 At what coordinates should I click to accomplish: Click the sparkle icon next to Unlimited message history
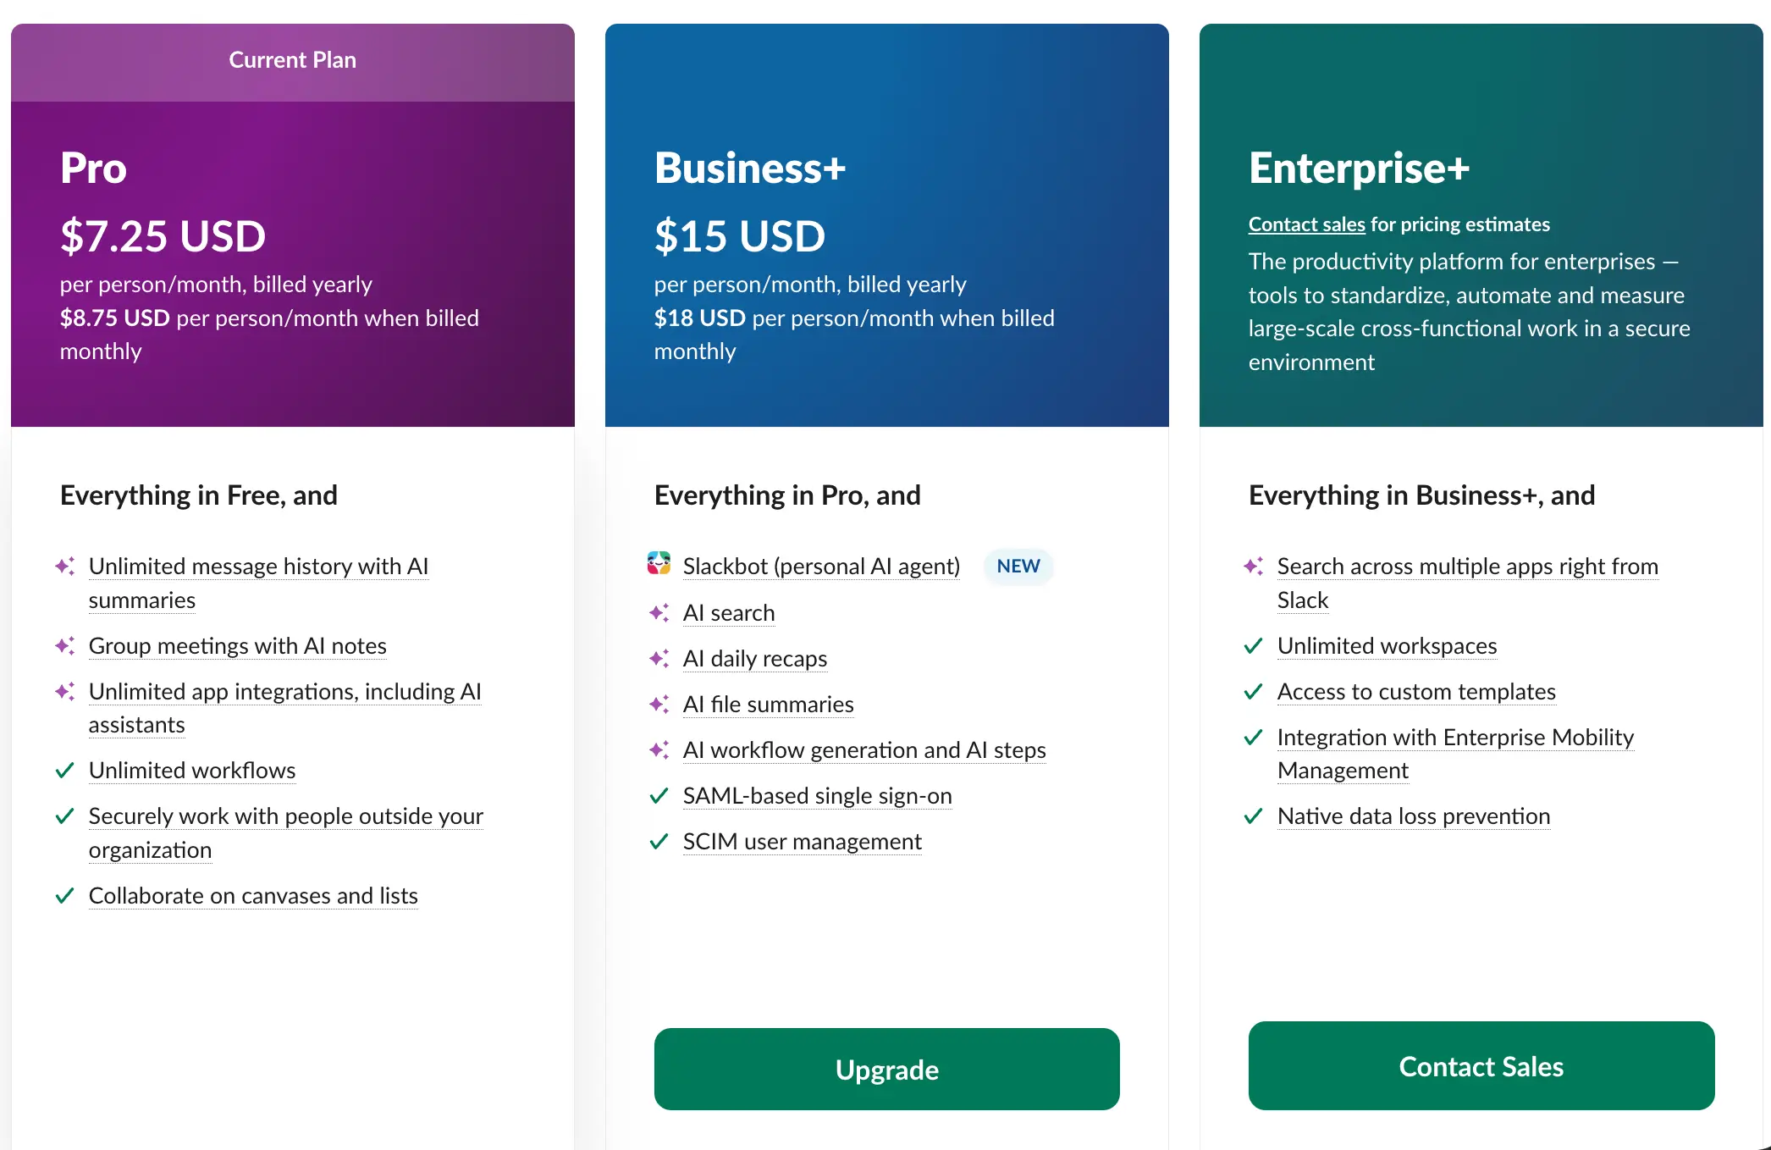(65, 565)
